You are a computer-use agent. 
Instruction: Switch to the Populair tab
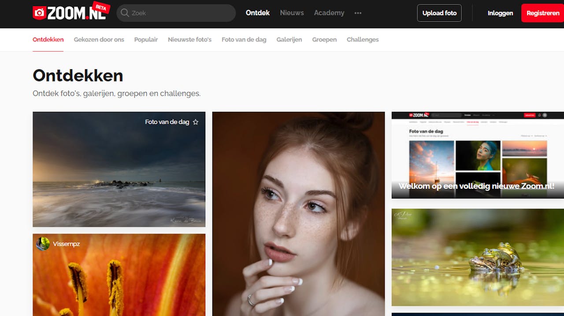[x=146, y=40]
